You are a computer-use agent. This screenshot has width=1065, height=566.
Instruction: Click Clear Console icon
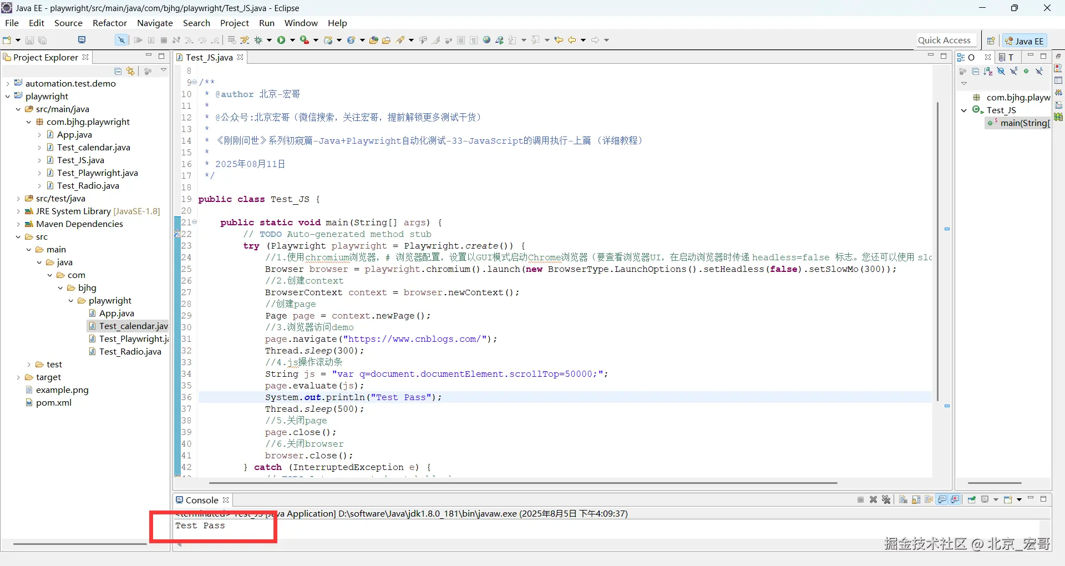(x=903, y=499)
